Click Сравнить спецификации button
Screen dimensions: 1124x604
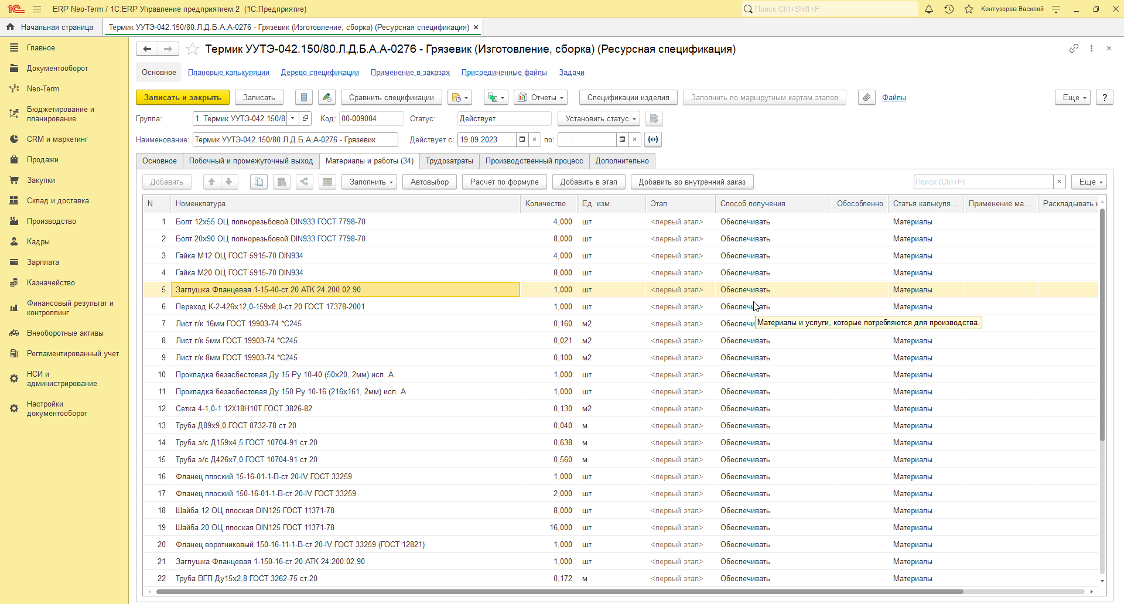pos(391,98)
